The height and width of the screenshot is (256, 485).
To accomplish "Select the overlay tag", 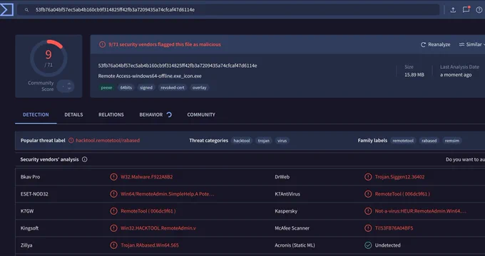I will pos(200,87).
